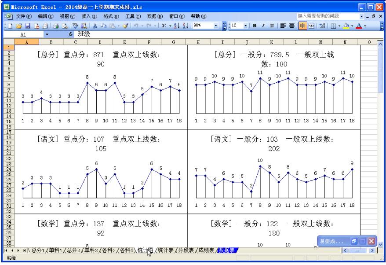The height and width of the screenshot is (265, 386).
Task: Switch to the 成绩表 sheet tab
Action: pyautogui.click(x=206, y=250)
